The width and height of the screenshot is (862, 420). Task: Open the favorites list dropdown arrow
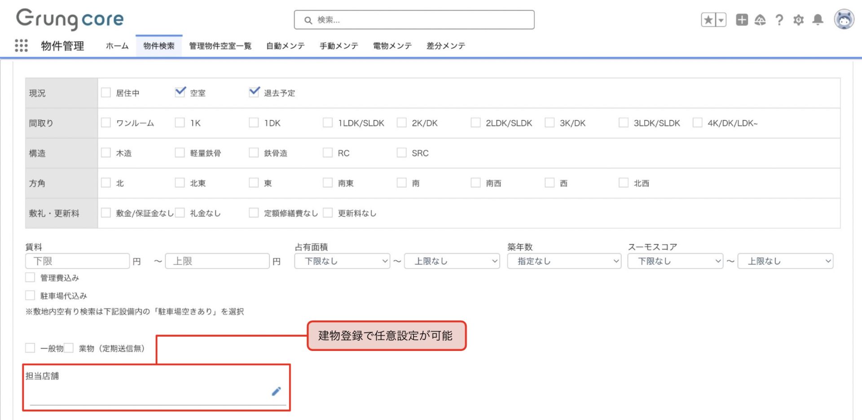(721, 20)
